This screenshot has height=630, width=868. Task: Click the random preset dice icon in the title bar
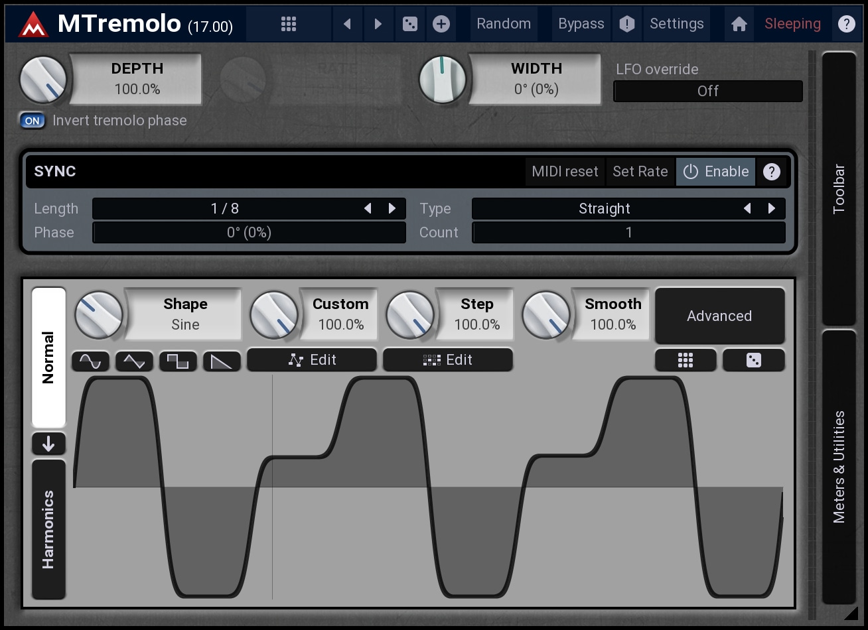pos(410,24)
